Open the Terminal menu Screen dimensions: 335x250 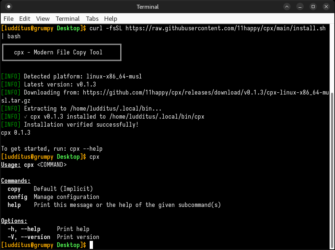(x=67, y=19)
